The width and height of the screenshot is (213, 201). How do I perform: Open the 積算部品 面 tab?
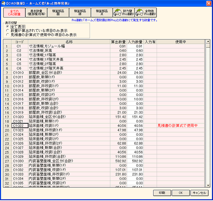58,12
